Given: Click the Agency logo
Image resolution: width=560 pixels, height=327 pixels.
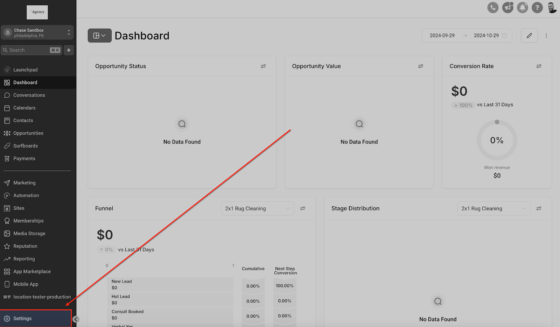Looking at the screenshot, I should point(37,12).
